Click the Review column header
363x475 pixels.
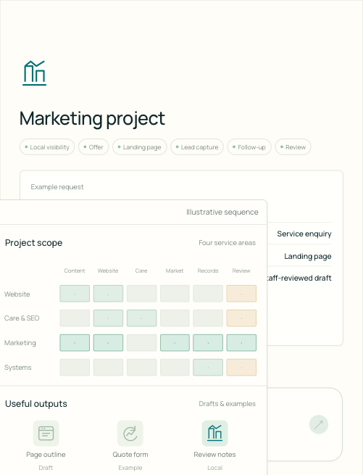(241, 270)
